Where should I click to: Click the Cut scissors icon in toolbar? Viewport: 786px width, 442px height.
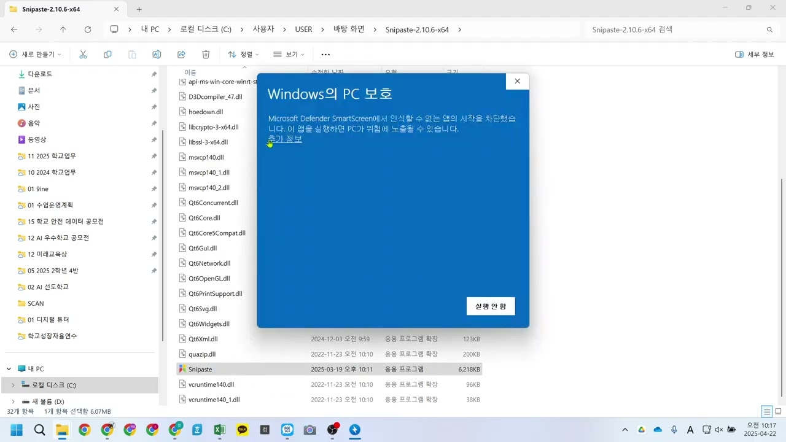[x=83, y=55]
